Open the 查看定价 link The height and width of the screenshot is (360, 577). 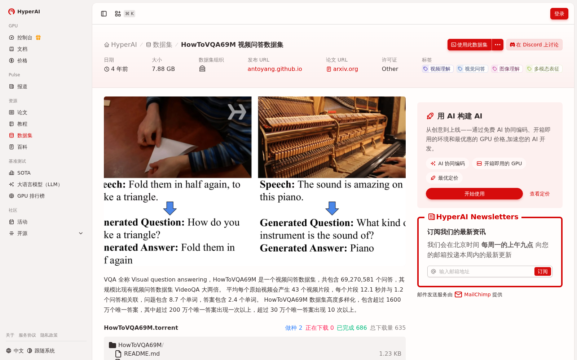539,194
